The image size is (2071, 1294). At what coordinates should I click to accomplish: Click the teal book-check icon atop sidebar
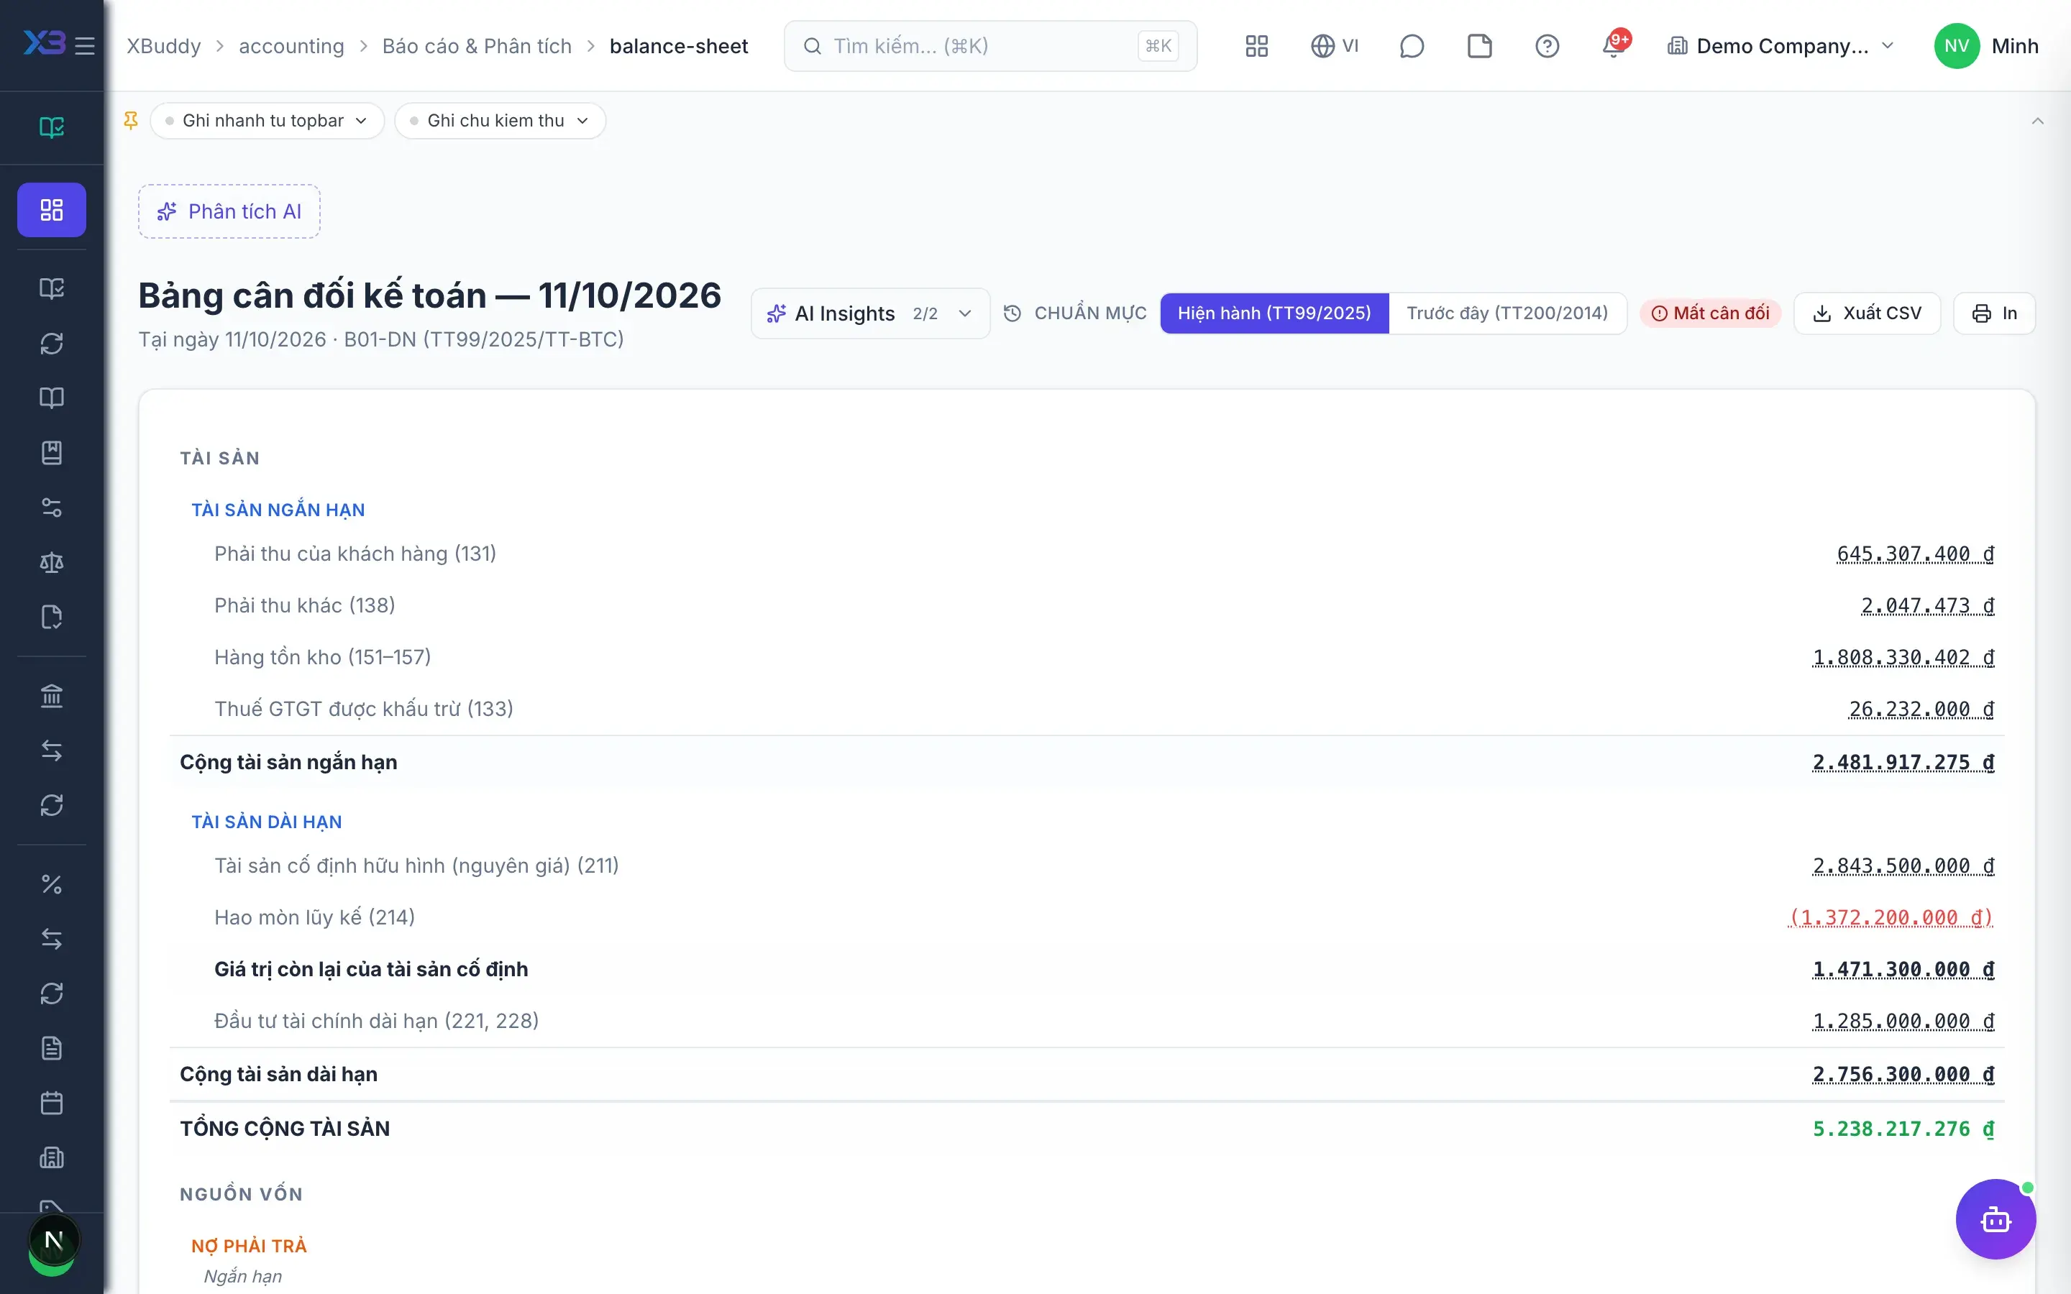tap(51, 127)
